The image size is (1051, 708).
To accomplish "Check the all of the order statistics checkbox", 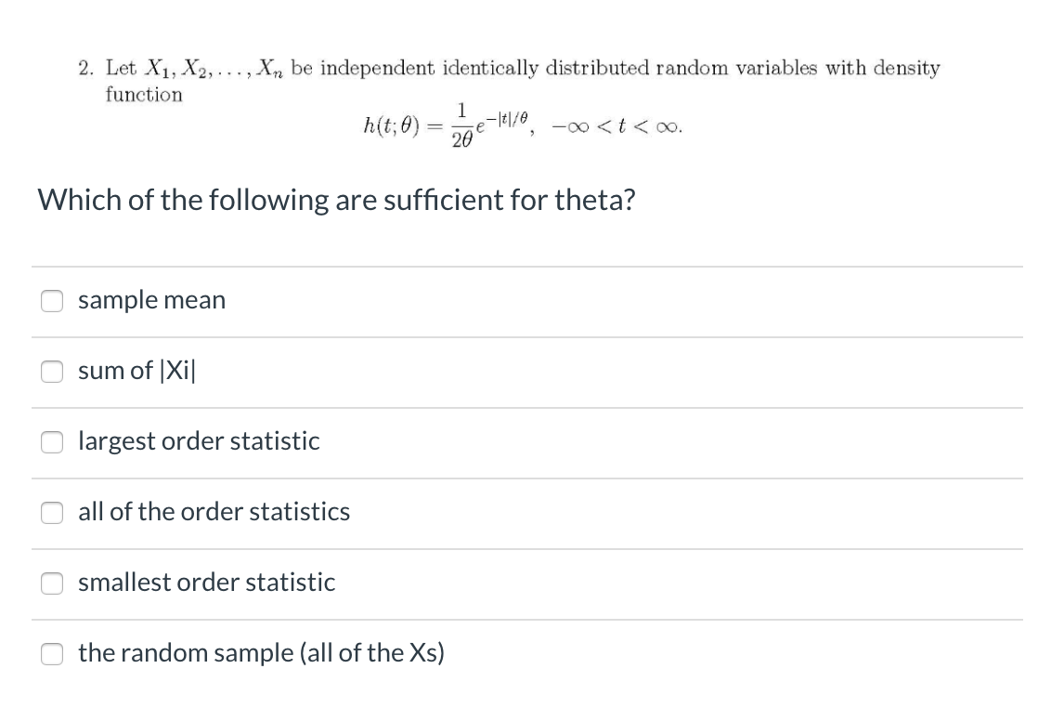I will pyautogui.click(x=52, y=513).
